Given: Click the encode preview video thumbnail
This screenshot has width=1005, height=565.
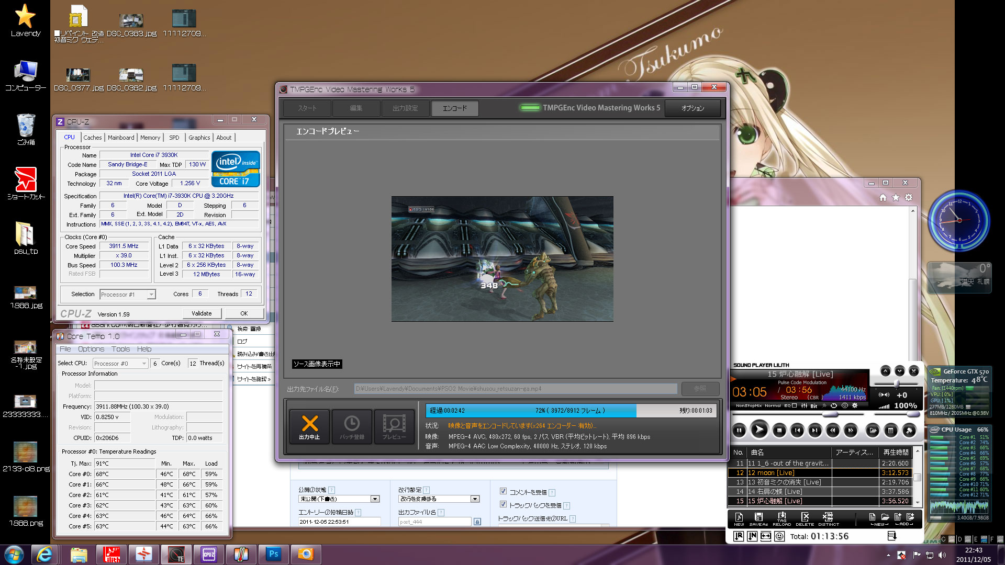Looking at the screenshot, I should (x=502, y=259).
